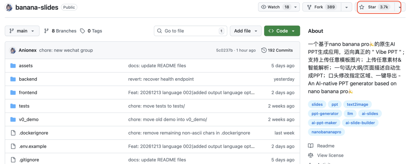Open frontend row commit 'Feat: 20261213 language 002'
The width and height of the screenshot is (410, 164).
pos(191,93)
